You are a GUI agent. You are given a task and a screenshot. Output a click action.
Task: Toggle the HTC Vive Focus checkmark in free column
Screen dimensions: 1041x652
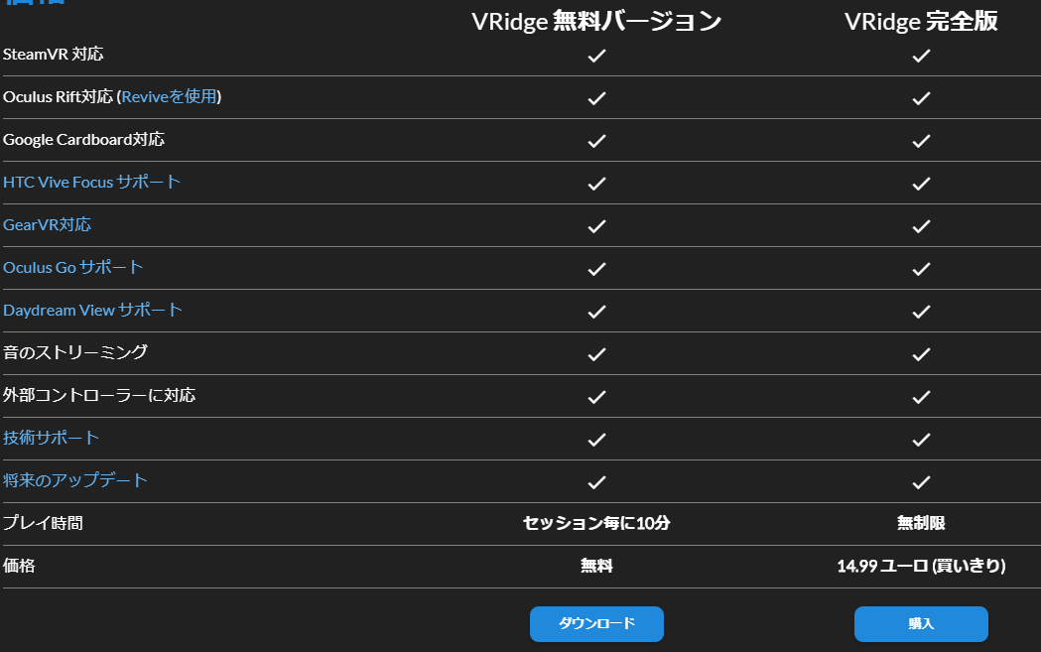point(596,183)
